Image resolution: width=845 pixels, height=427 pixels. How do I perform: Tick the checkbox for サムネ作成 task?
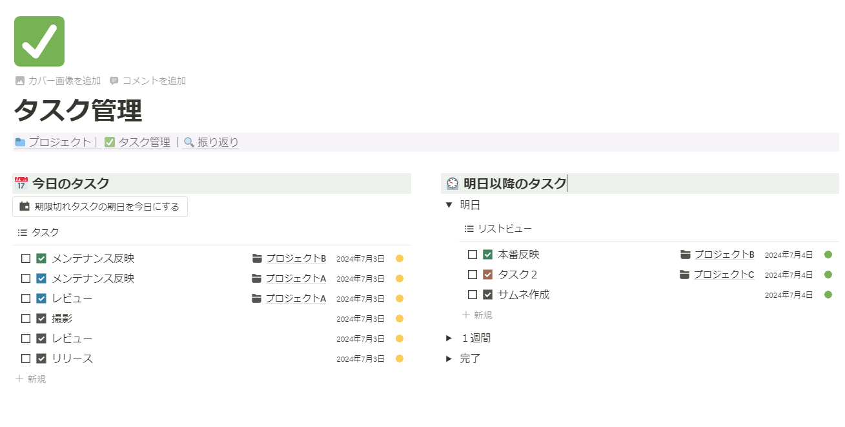click(473, 295)
